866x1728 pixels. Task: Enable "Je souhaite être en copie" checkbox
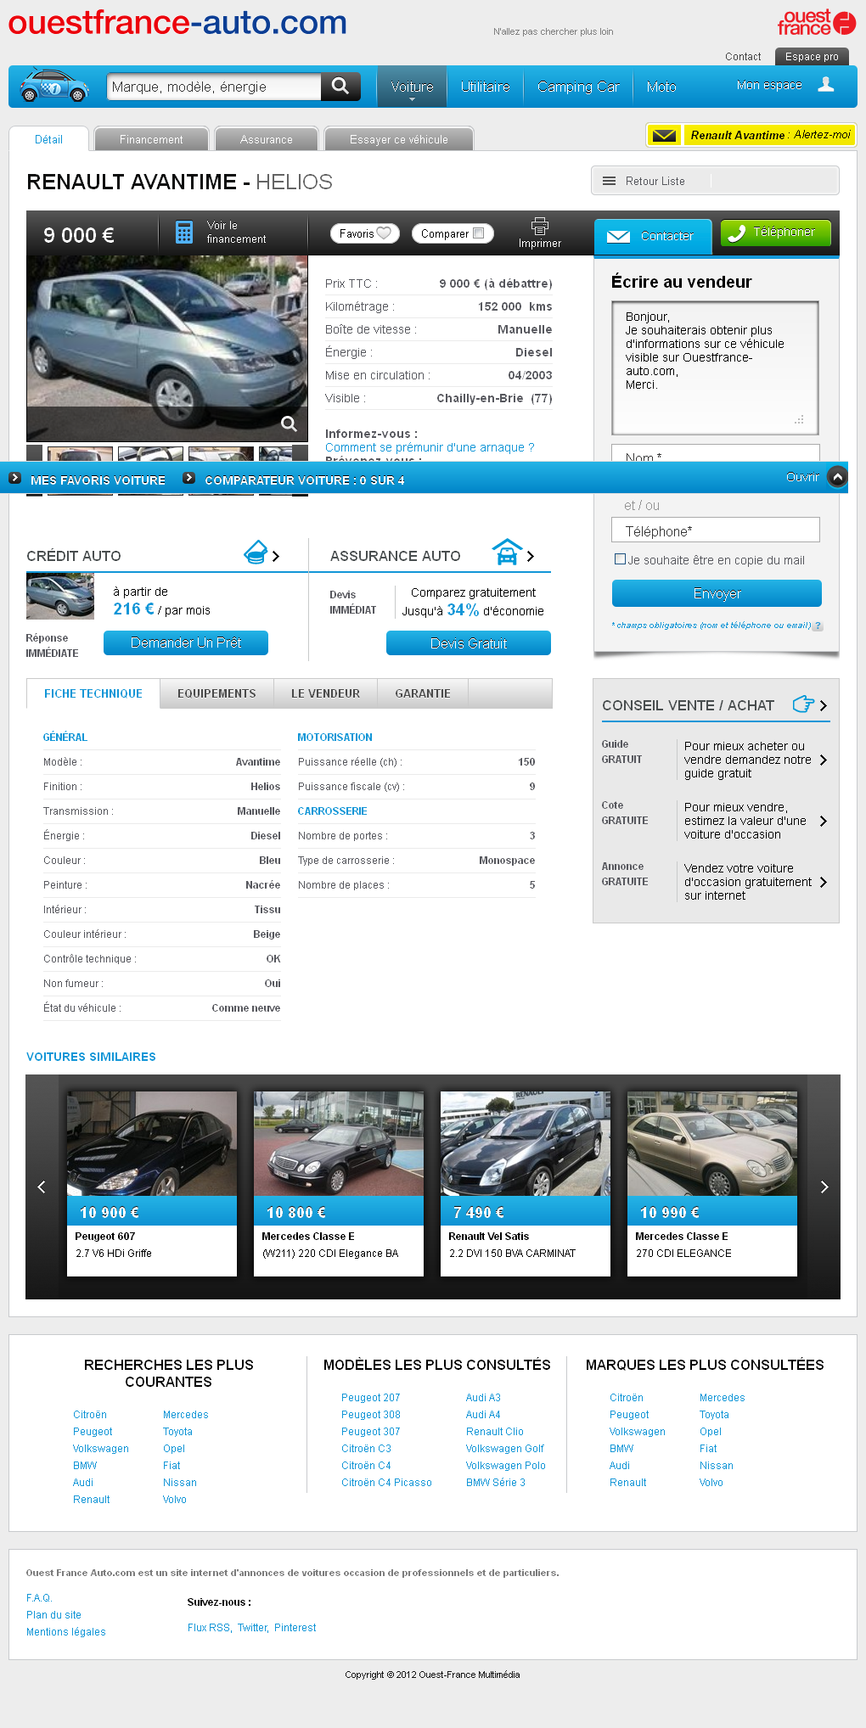coord(620,559)
